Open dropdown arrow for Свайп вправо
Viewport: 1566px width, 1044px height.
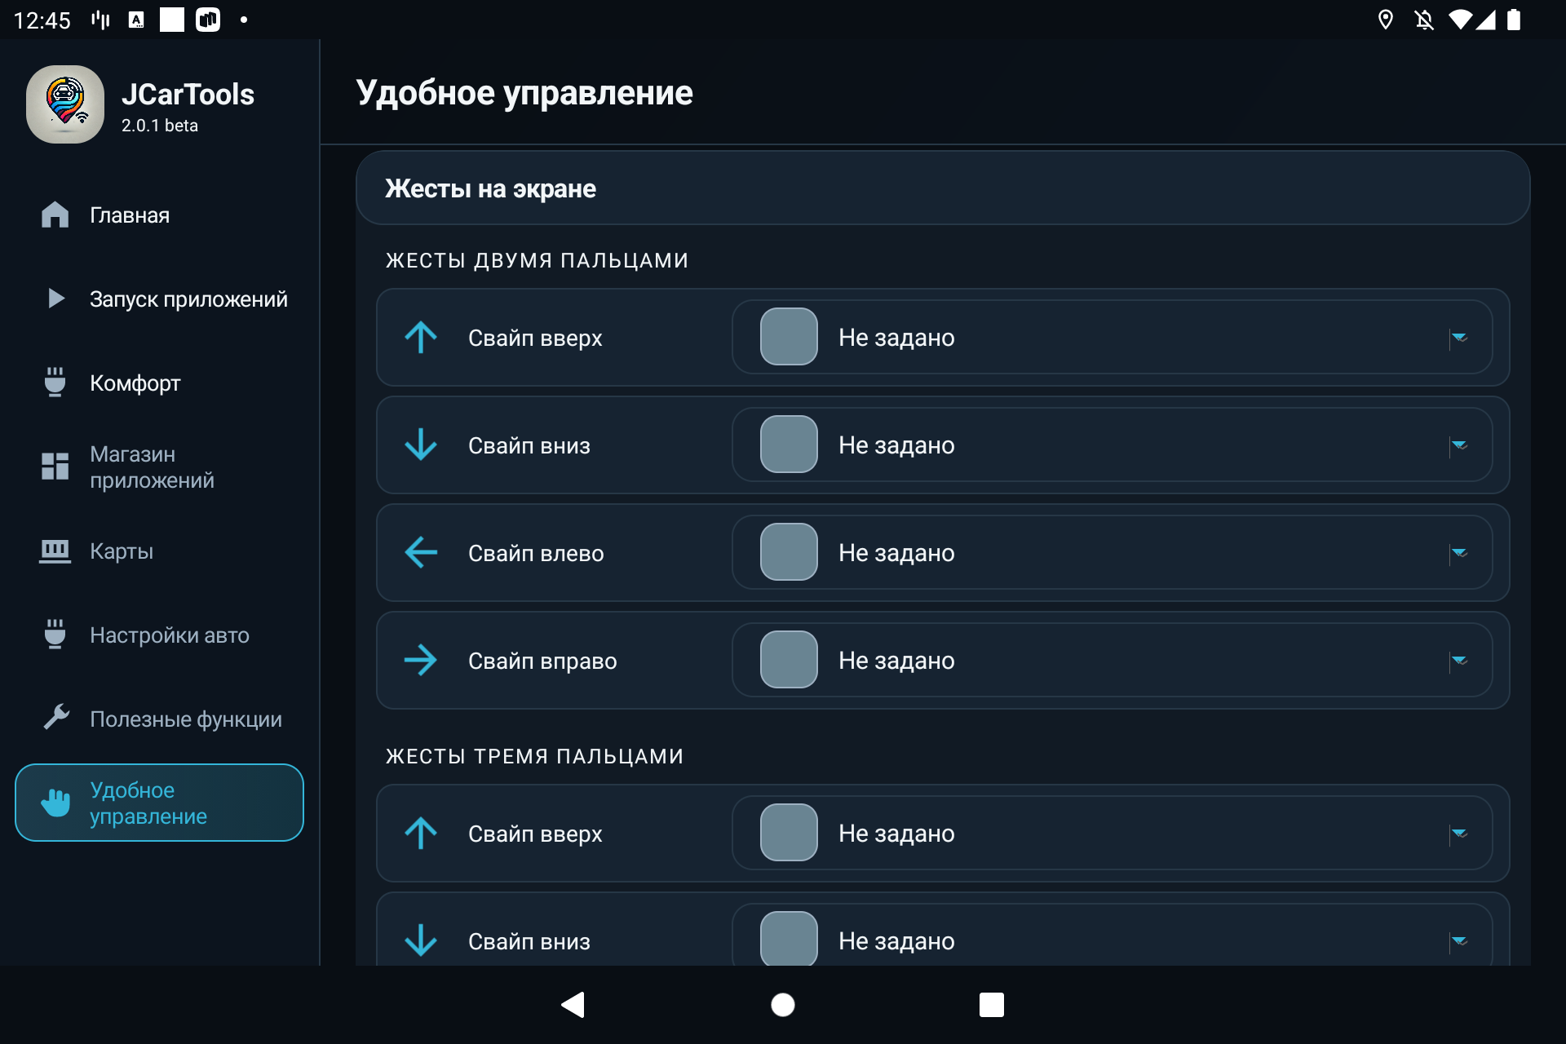click(1459, 661)
